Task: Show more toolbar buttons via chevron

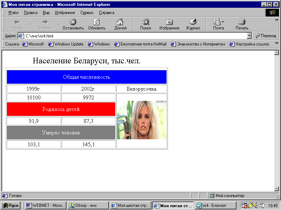Action: (277, 20)
